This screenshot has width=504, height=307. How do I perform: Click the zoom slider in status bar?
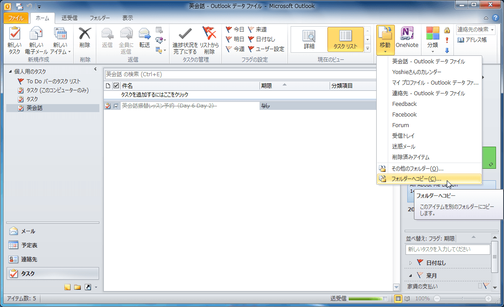[x=463, y=299]
